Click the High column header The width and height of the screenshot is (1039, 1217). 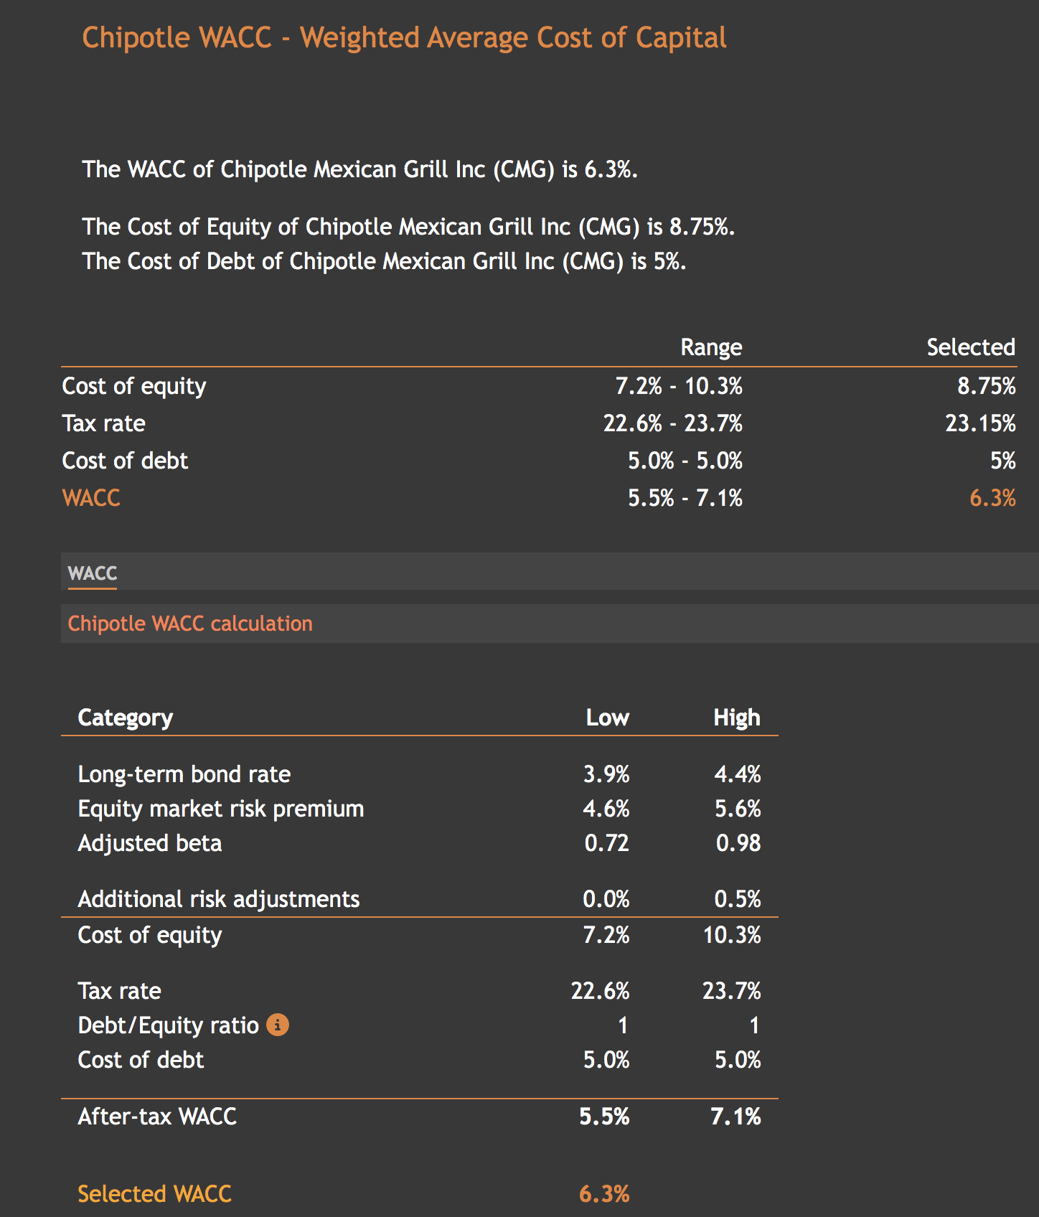[x=737, y=716]
